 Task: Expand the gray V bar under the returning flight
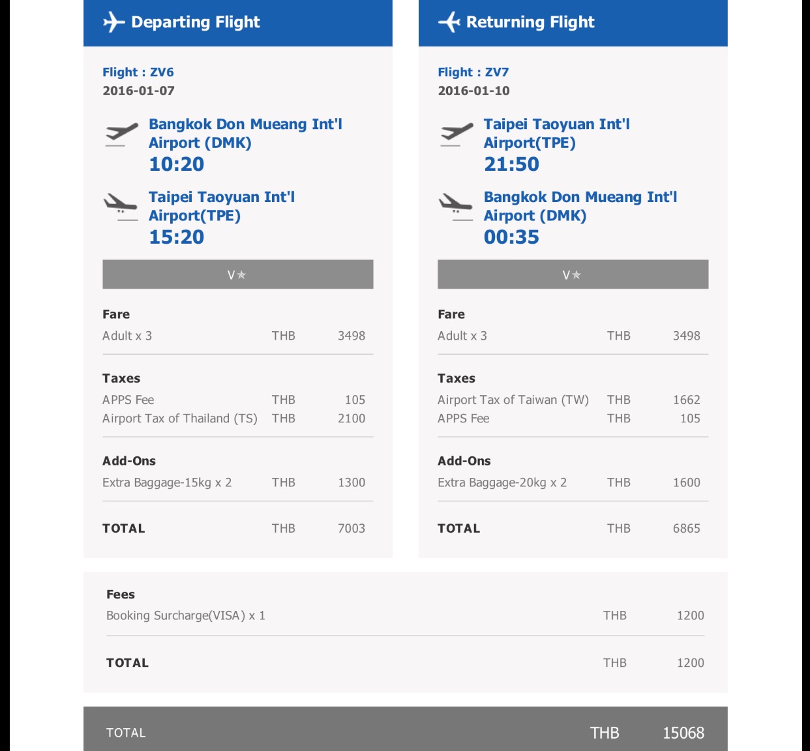pyautogui.click(x=573, y=274)
